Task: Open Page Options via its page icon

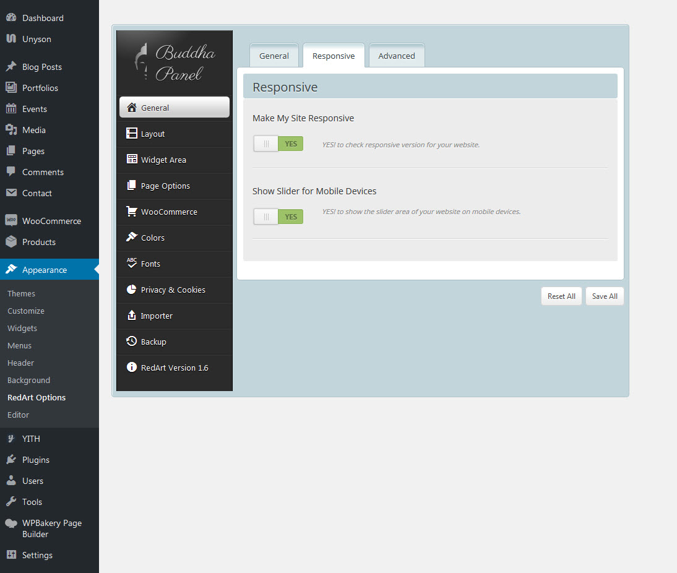Action: (x=132, y=185)
